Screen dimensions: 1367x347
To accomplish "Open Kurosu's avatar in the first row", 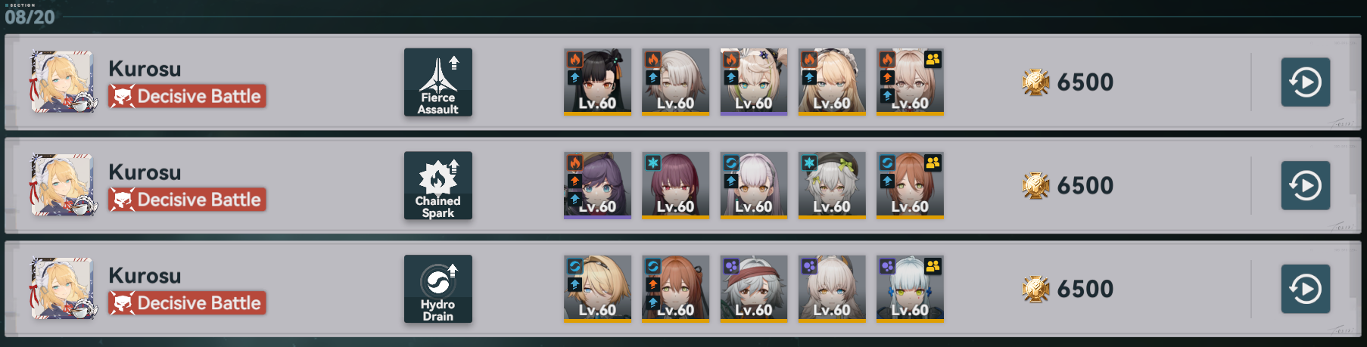I will (x=63, y=82).
